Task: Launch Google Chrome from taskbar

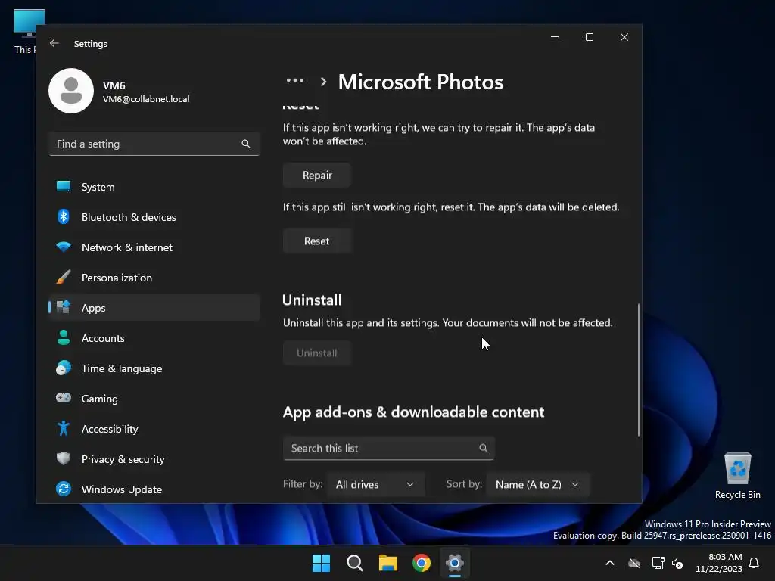Action: coord(422,563)
